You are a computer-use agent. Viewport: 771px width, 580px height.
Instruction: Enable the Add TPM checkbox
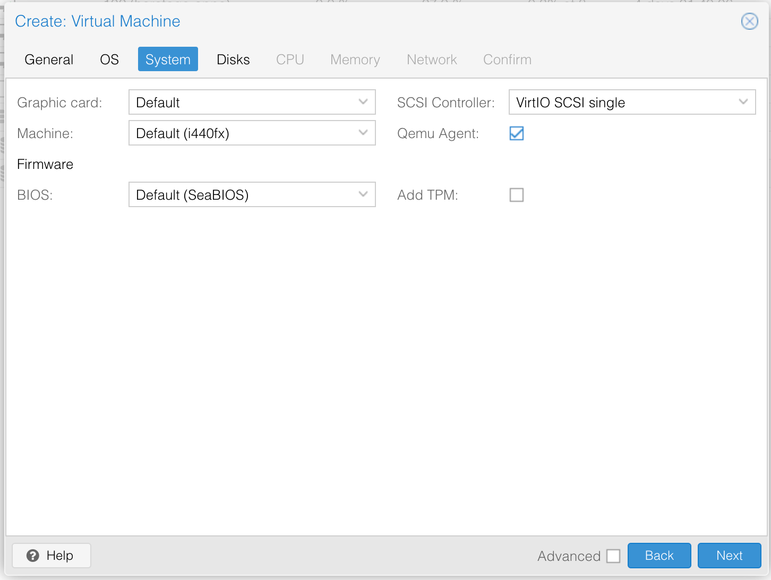click(x=517, y=195)
